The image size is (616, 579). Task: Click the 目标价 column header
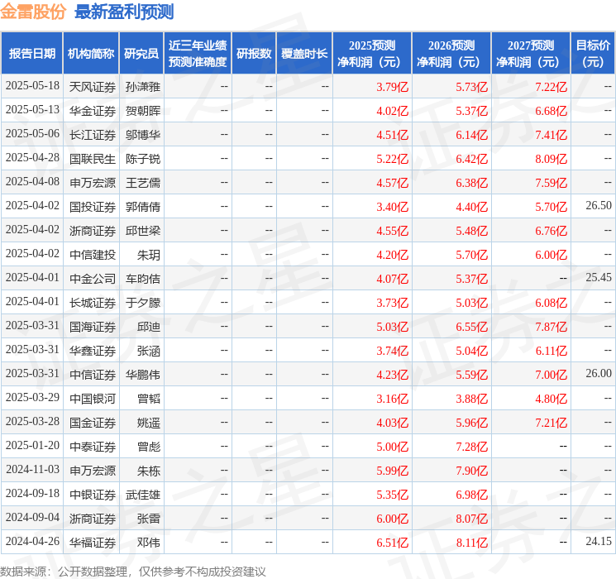click(x=593, y=54)
